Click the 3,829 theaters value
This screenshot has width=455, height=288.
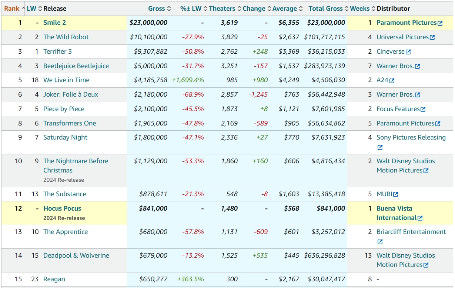click(x=229, y=37)
